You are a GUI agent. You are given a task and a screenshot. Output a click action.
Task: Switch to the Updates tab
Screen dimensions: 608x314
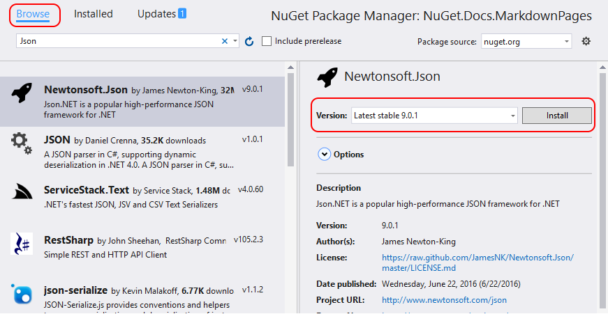coord(162,14)
